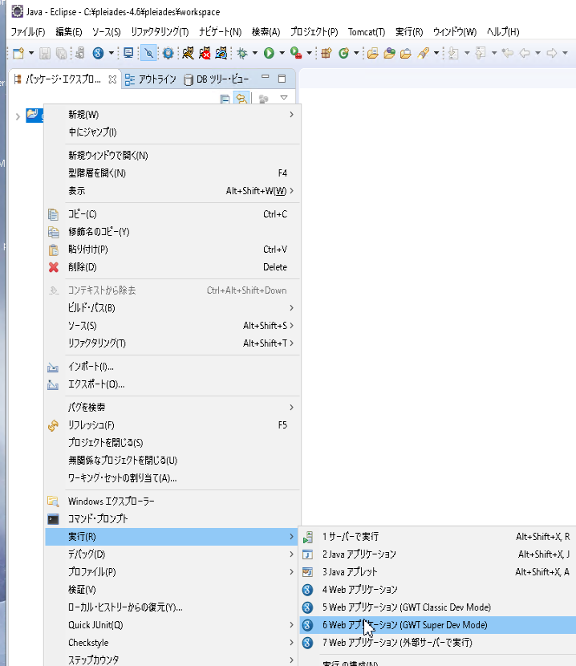
Task: Select リフレッシュ(F) entry
Action: tap(172, 425)
